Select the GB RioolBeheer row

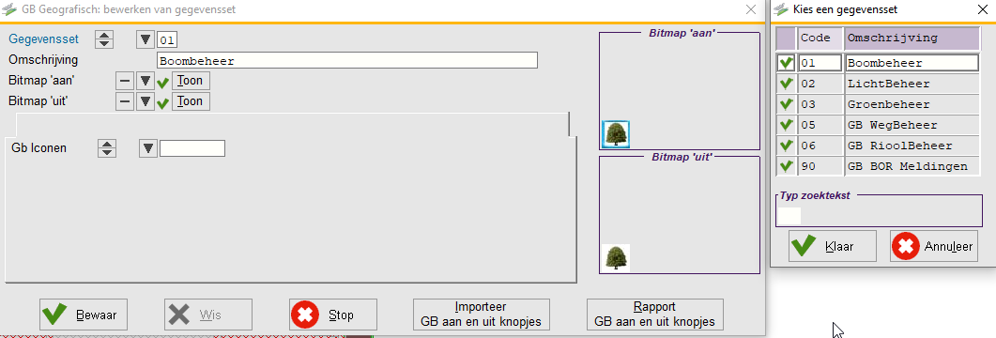[x=878, y=146]
